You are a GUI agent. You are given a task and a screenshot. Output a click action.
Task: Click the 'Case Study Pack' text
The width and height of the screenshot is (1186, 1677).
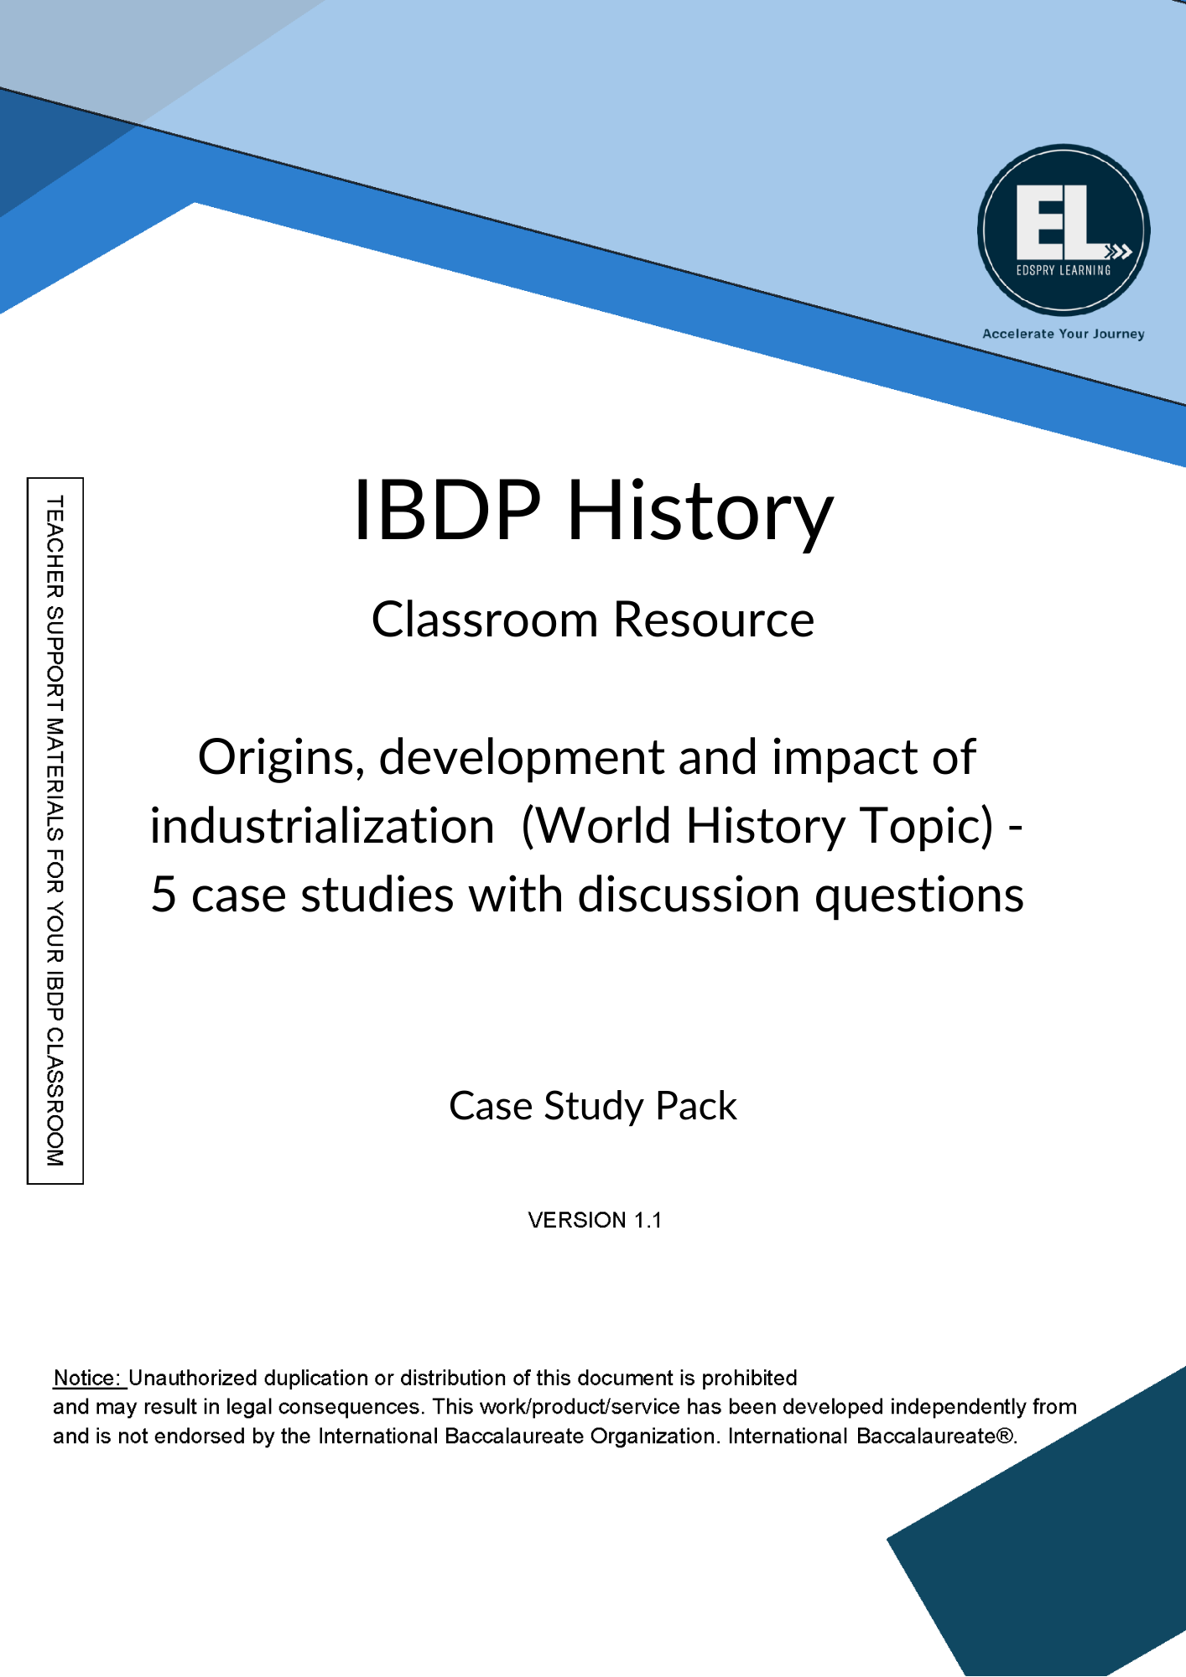click(x=593, y=1106)
